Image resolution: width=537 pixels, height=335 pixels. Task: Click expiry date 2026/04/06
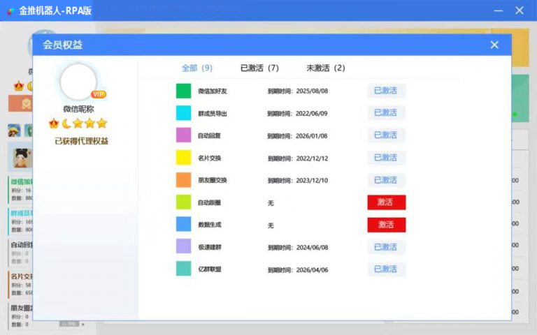312,270
